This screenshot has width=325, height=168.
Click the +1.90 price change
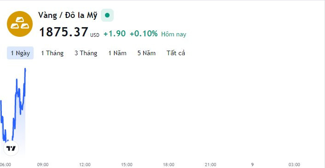pyautogui.click(x=115, y=34)
